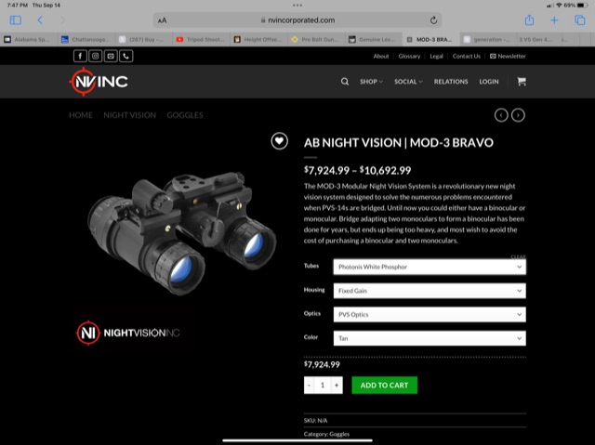Open the Optics dropdown
595x445 pixels.
pos(430,315)
